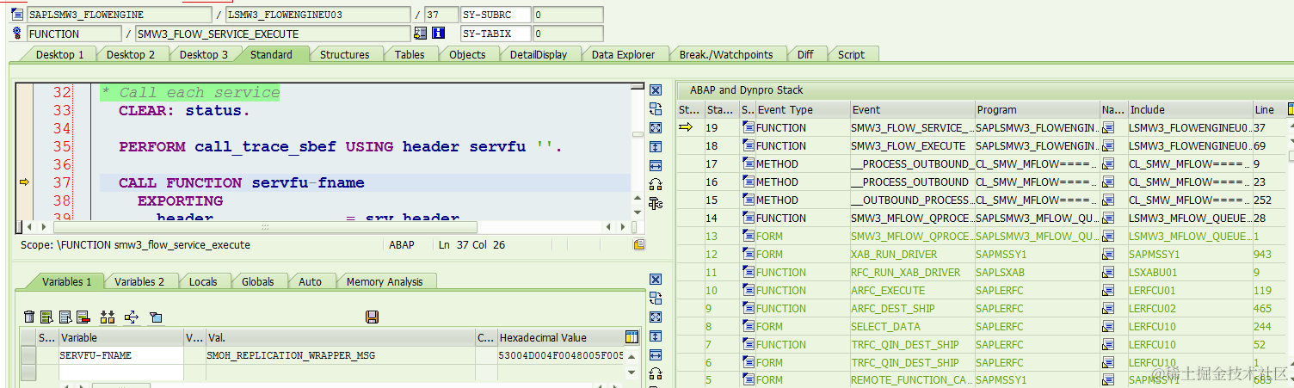Click the icon left of the blue info icon
Screen dimensions: 1294x388
tap(421, 34)
